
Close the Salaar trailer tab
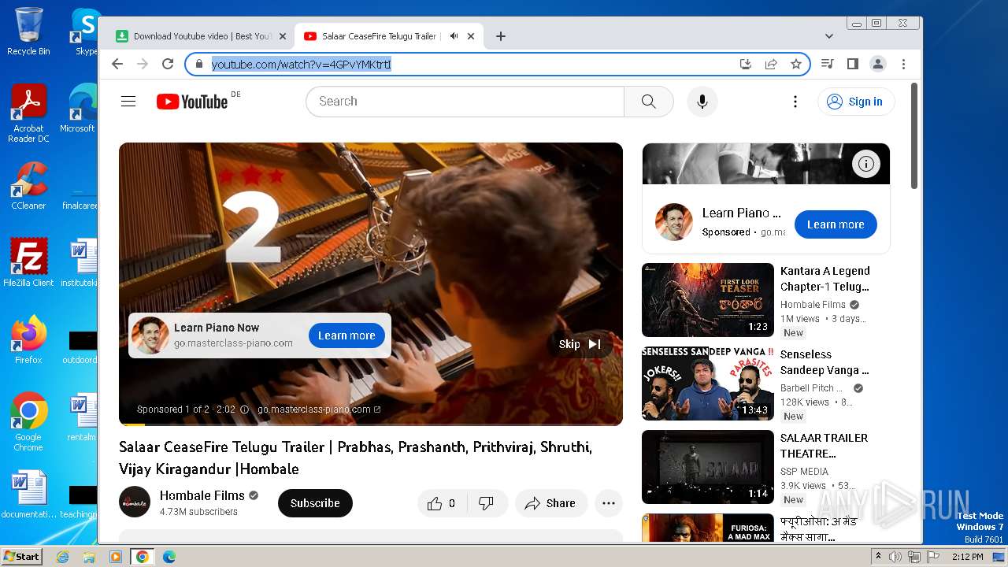point(471,36)
